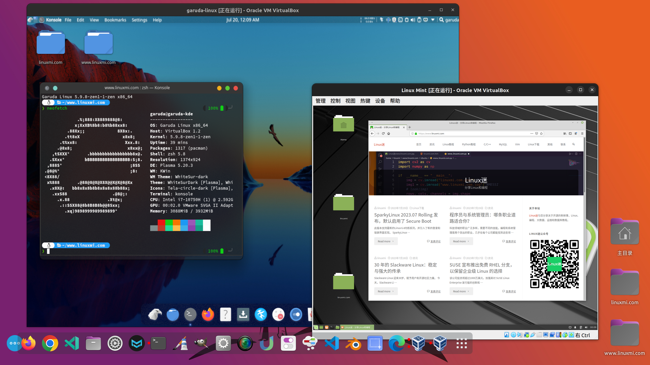Open System Settings gear in the dock
The image size is (650, 365).
coord(223,344)
